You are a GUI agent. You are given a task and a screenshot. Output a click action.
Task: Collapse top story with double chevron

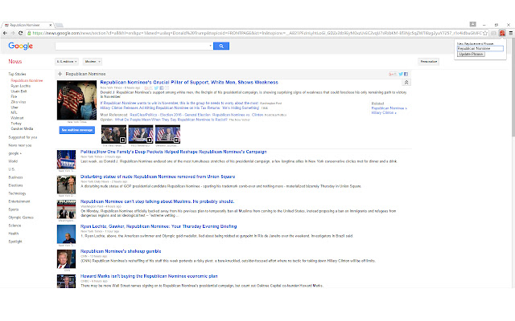coord(406,83)
